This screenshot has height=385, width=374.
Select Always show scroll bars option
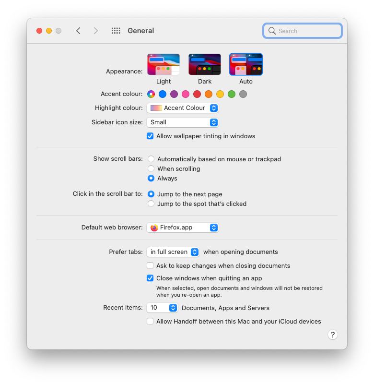(151, 178)
